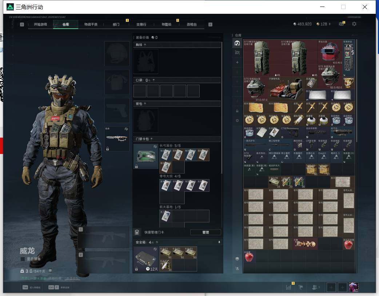The height and width of the screenshot is (296, 379).
Task: Open the mail inbox icon with notification
Action: tap(342, 24)
